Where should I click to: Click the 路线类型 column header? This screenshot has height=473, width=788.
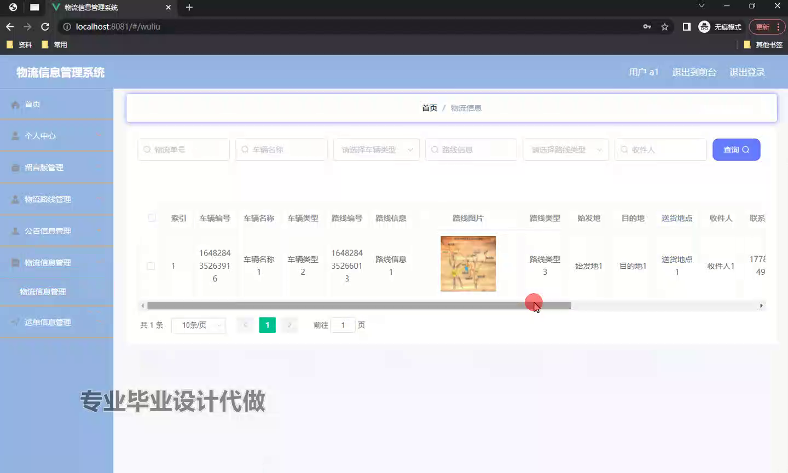point(544,218)
